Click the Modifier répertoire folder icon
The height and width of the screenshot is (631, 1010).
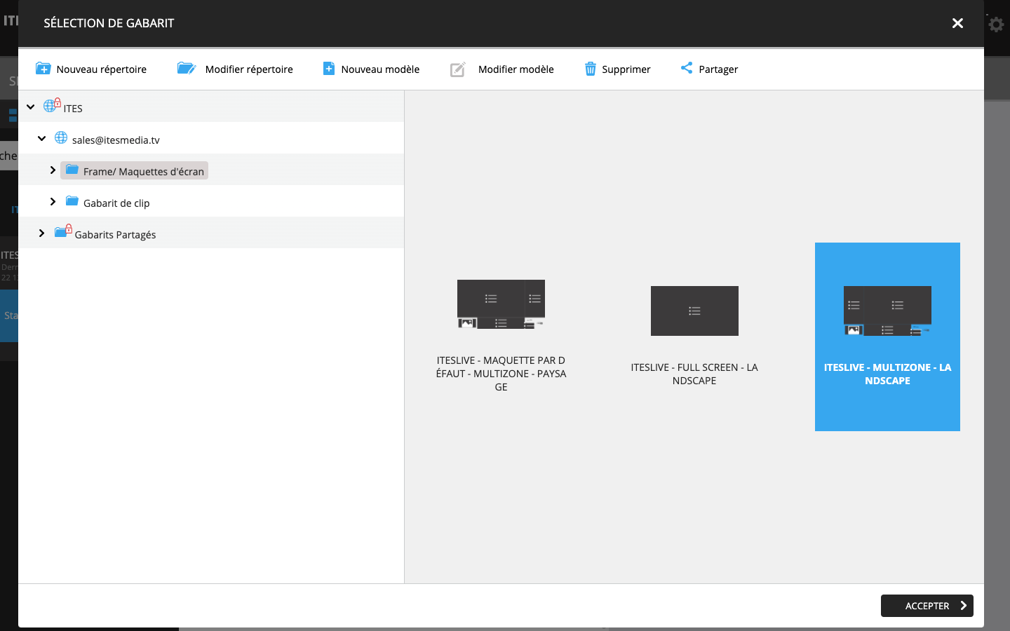pyautogui.click(x=187, y=68)
